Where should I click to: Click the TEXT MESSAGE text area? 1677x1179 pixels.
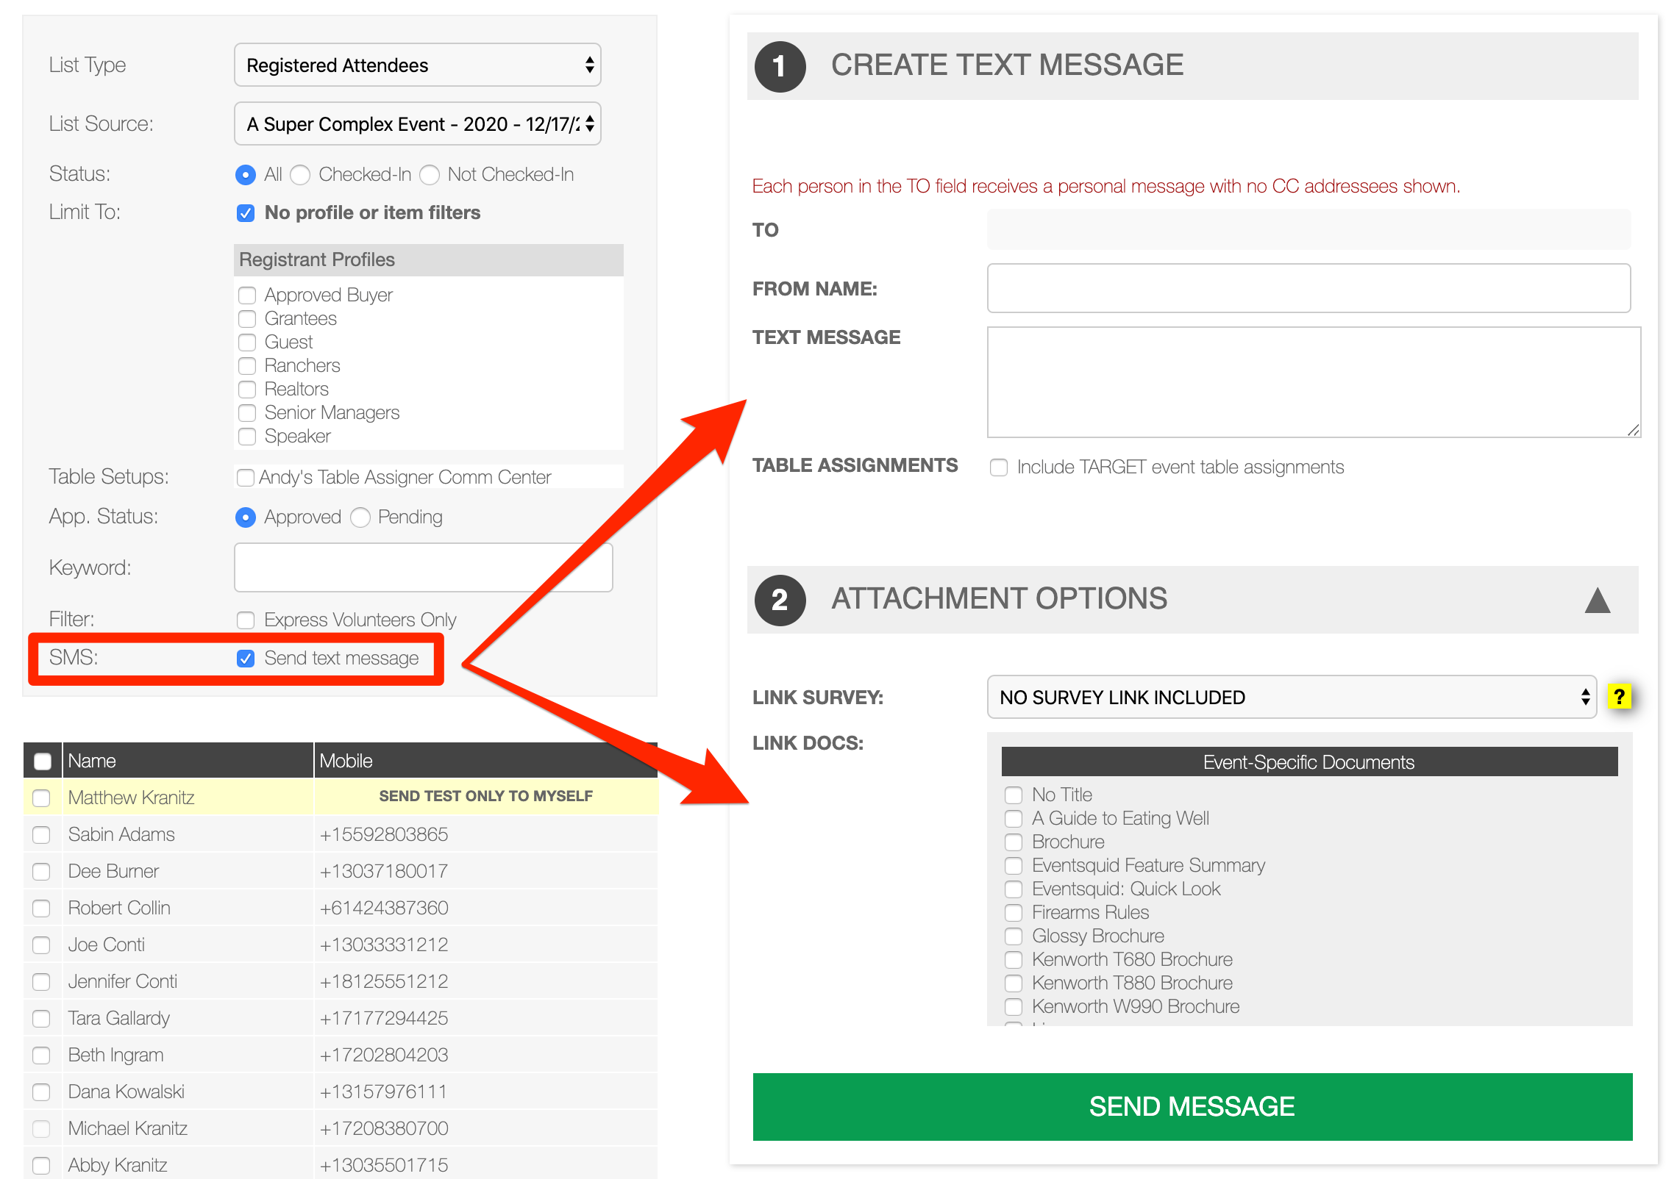1314,382
